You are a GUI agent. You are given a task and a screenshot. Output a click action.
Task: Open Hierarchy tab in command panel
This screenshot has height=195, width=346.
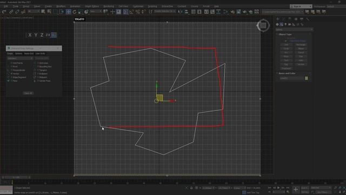click(x=290, y=19)
